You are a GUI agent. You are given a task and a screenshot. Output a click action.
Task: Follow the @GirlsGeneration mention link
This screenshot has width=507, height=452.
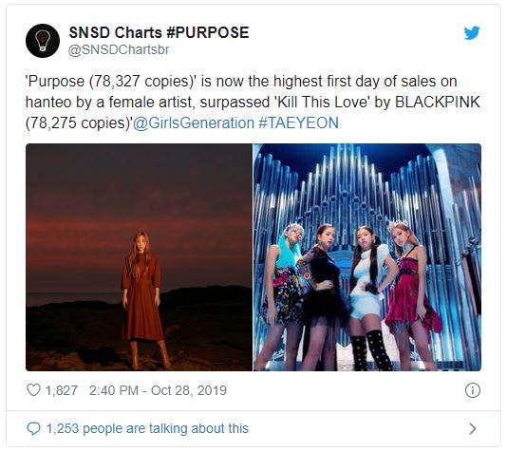pos(194,123)
